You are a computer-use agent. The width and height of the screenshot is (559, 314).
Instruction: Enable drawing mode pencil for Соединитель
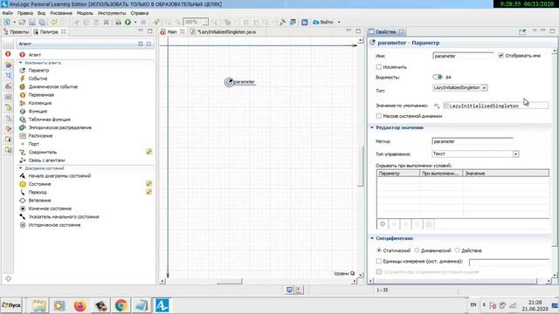(149, 152)
